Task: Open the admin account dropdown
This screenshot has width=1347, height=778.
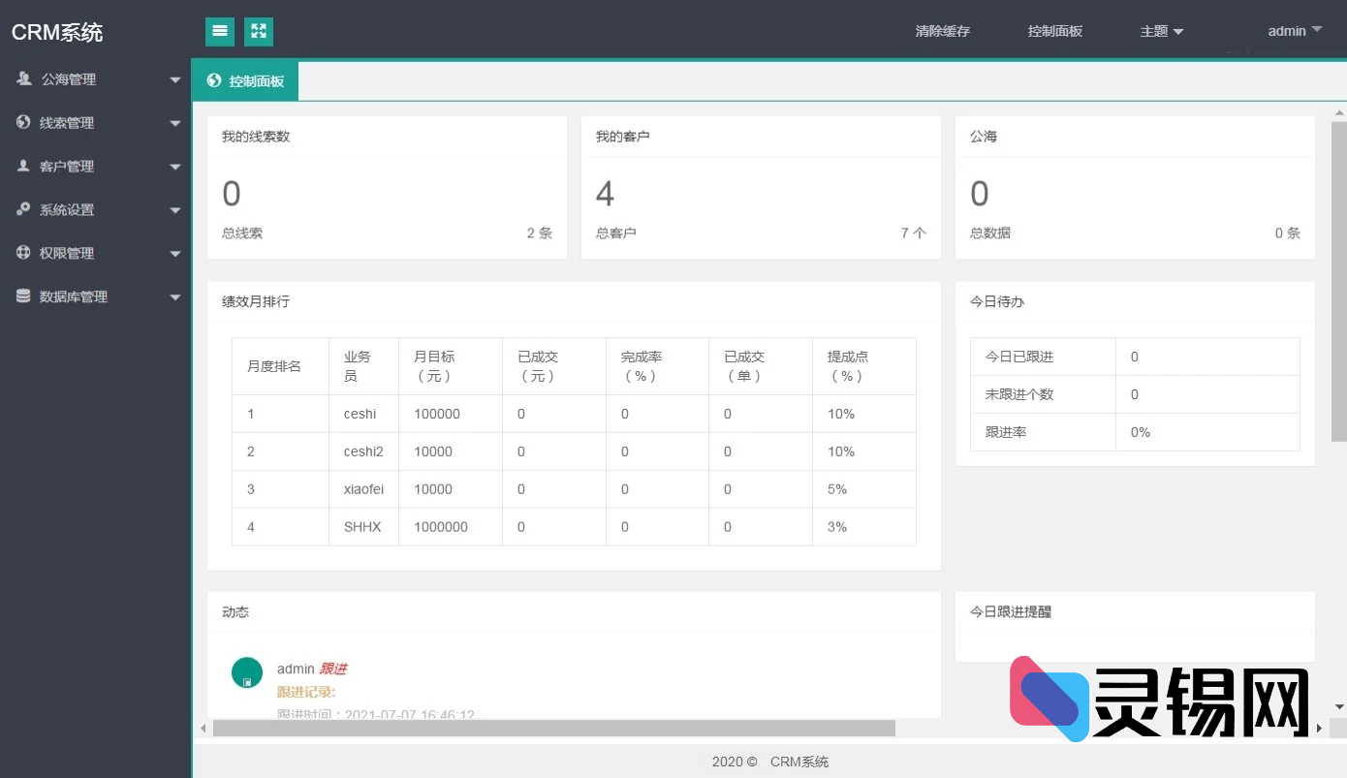Action: (x=1294, y=31)
